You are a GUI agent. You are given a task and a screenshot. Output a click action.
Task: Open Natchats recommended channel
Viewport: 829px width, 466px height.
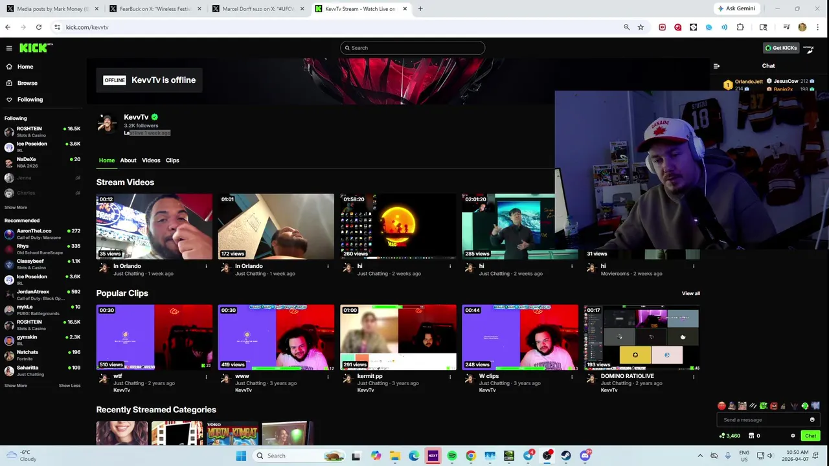point(42,355)
